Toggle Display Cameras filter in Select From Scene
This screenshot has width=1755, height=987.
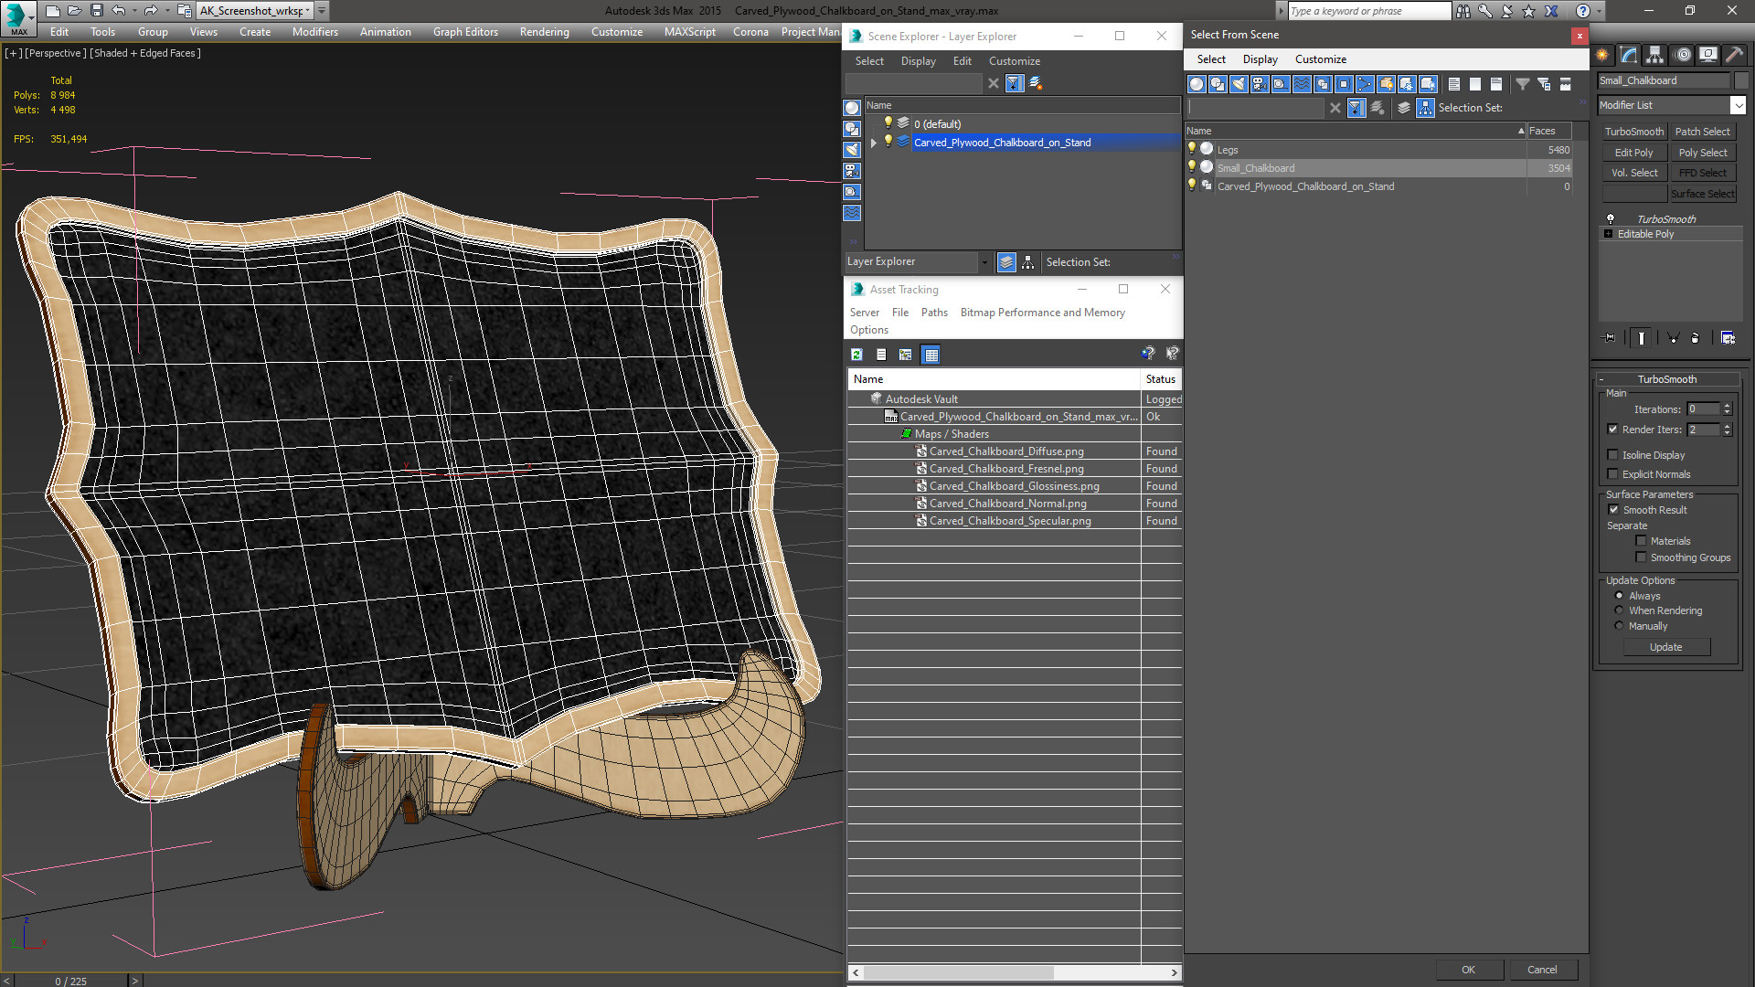point(1260,84)
